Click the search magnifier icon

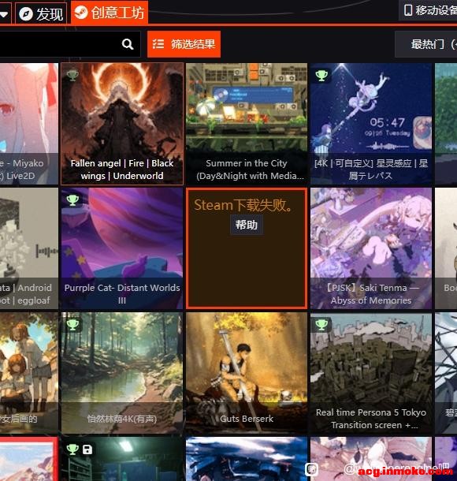[128, 44]
